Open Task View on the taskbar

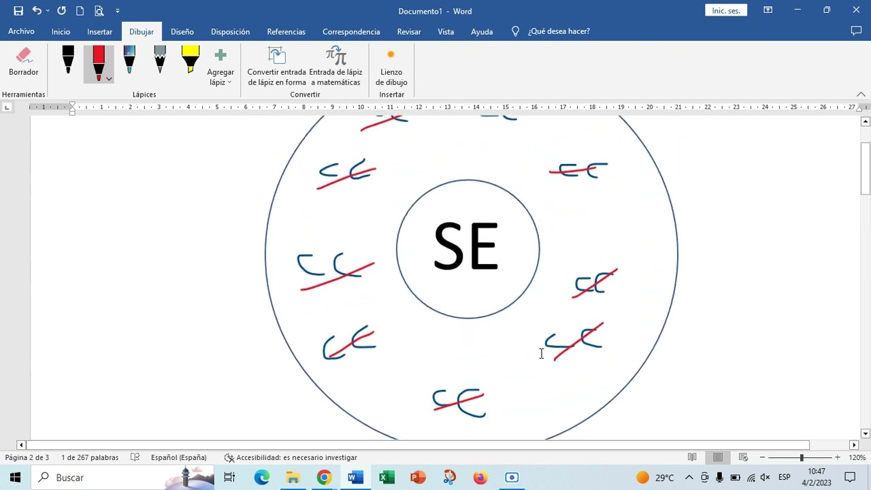229,478
